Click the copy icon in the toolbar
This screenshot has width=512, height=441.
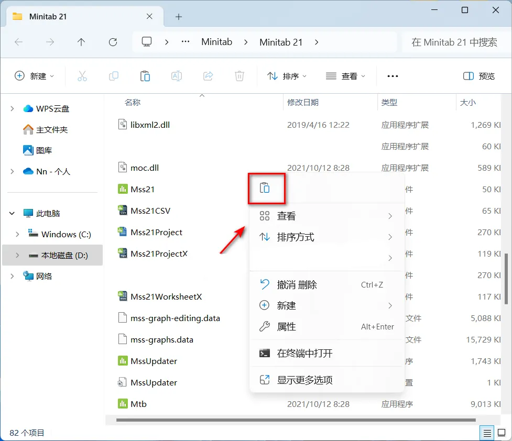[x=114, y=76]
